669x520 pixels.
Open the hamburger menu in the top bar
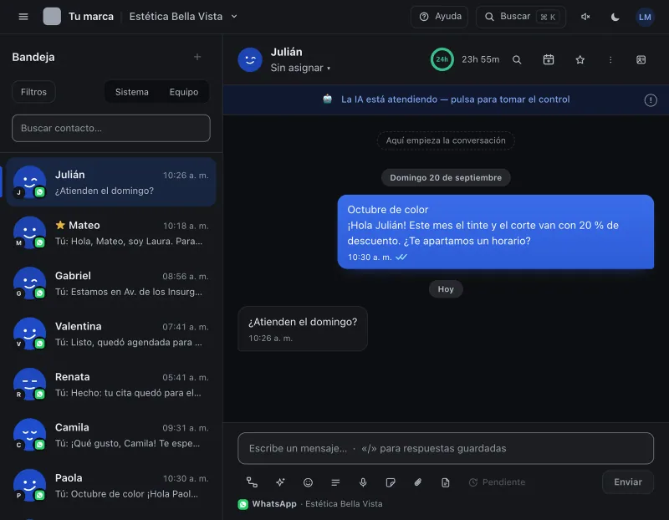23,17
